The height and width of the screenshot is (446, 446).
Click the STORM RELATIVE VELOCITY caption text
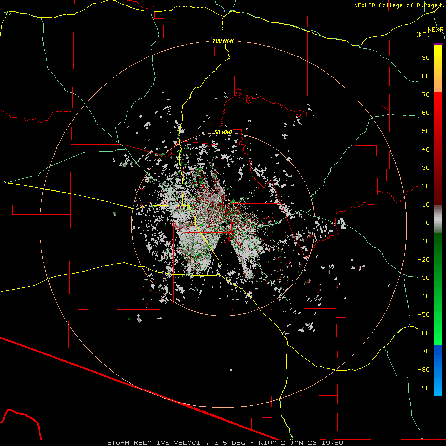160,443
